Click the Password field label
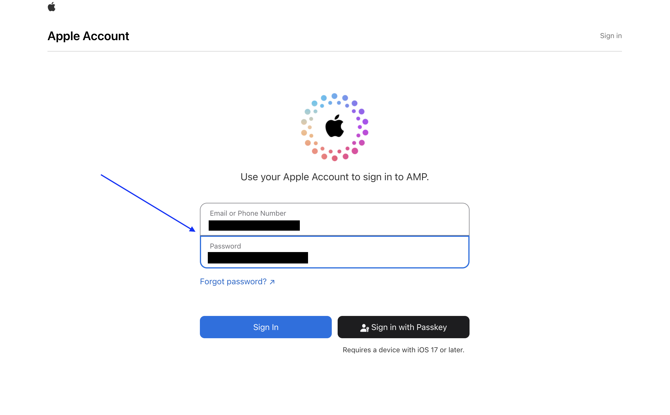670x415 pixels. pyautogui.click(x=225, y=246)
